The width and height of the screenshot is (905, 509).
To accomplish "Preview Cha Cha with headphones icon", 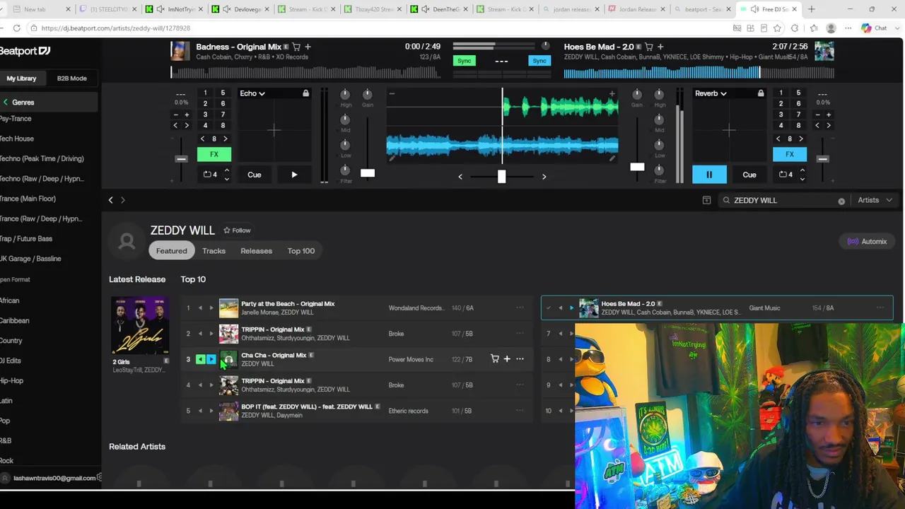I will click(x=228, y=360).
